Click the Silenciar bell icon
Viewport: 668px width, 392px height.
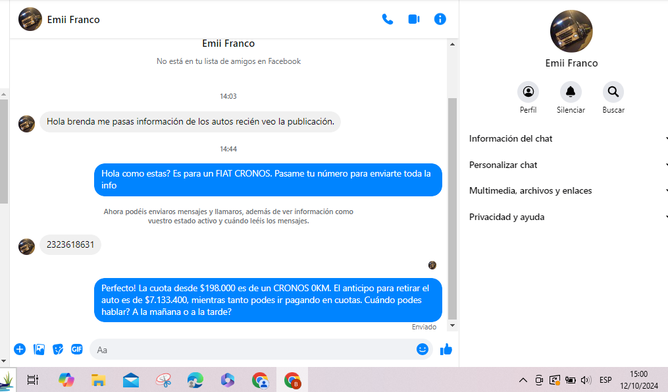coord(571,92)
